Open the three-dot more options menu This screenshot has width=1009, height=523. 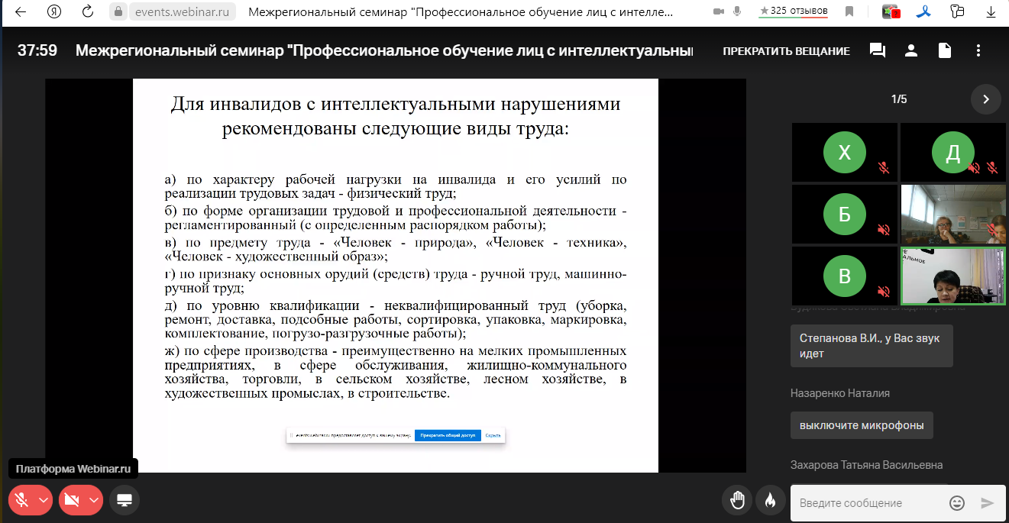(x=978, y=50)
